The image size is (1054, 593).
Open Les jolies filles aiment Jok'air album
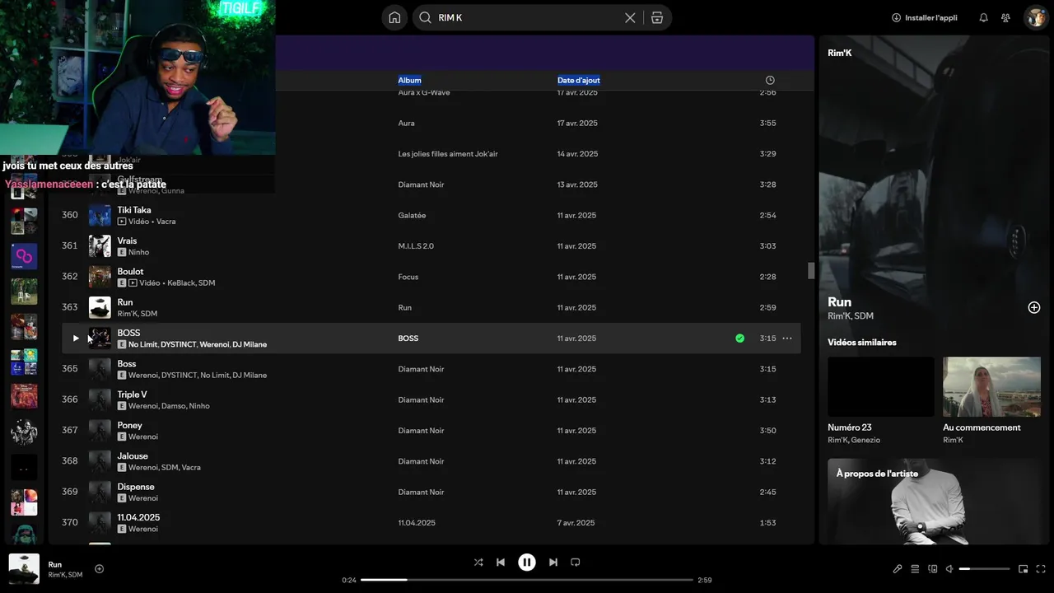(x=448, y=154)
